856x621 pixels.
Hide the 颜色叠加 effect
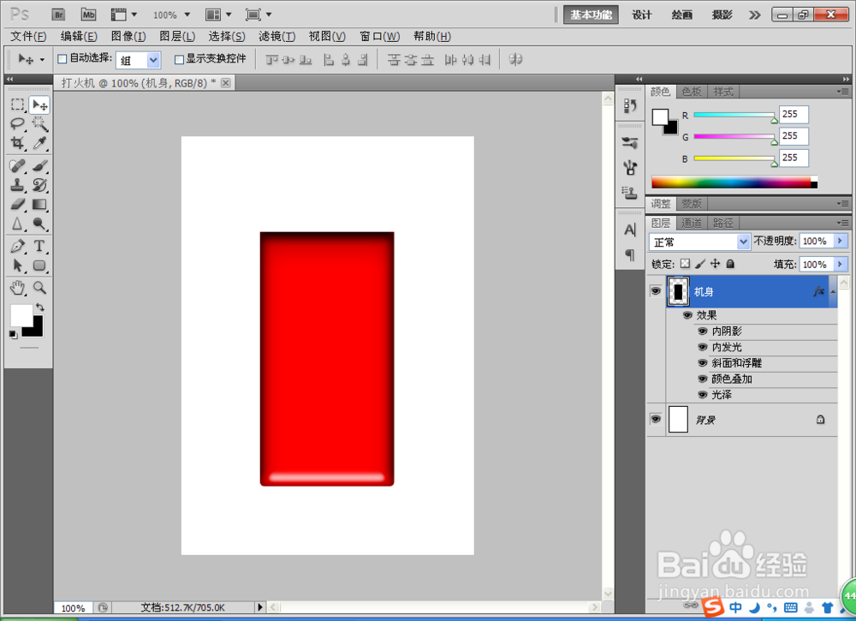point(703,379)
